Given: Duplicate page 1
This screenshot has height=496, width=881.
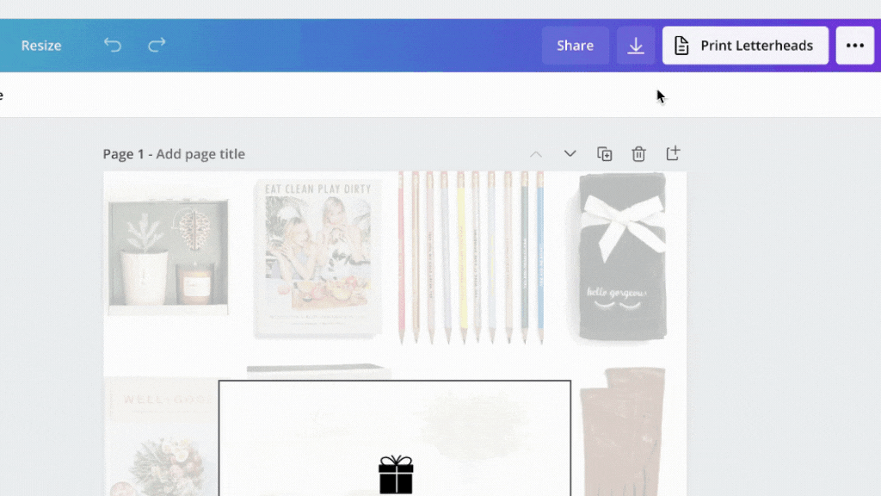Looking at the screenshot, I should [605, 153].
